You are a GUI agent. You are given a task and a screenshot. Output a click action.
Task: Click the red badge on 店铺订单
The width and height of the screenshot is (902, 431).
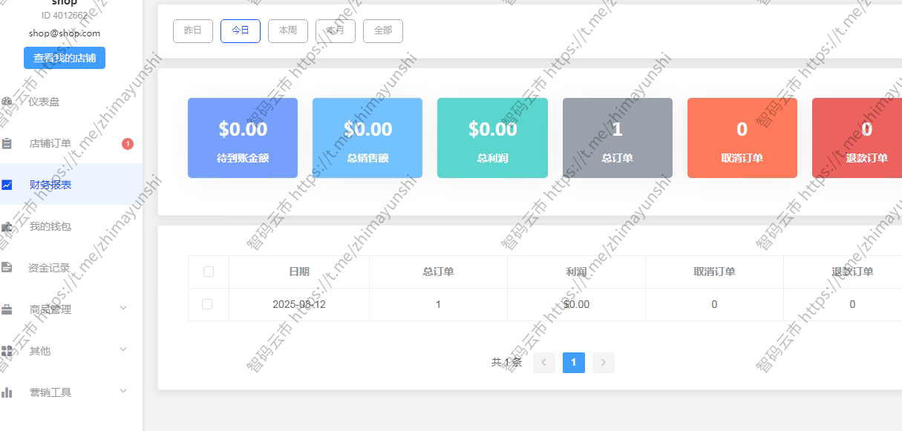tap(128, 144)
